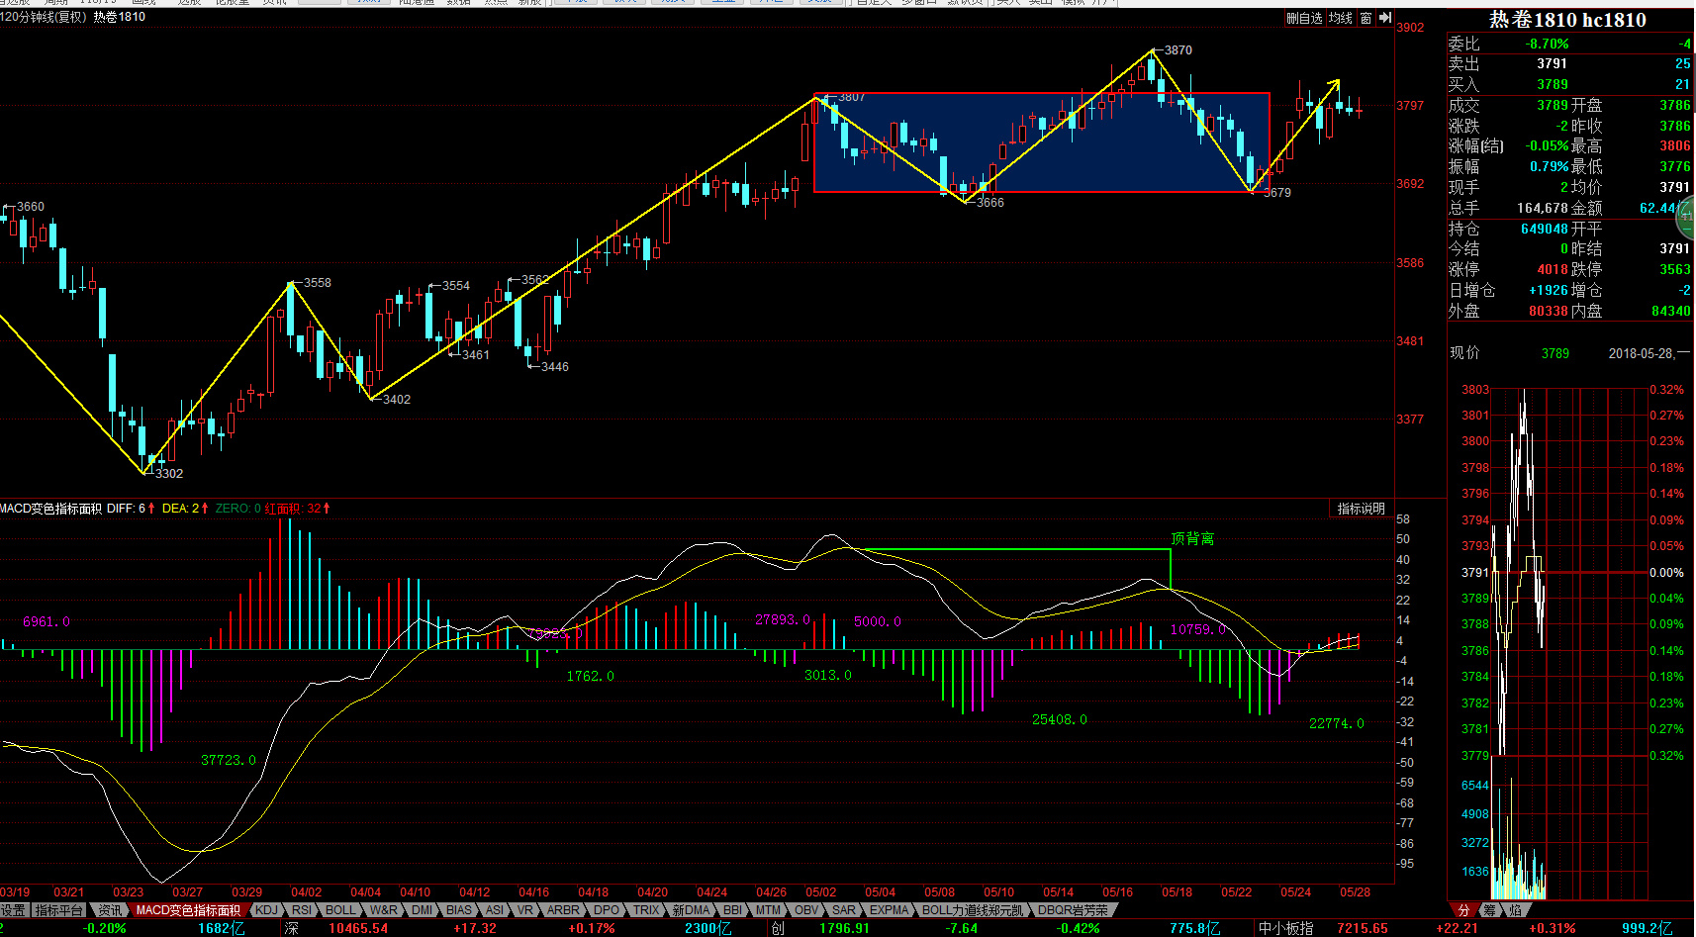1696x937 pixels.
Task: Click the 外盘 80338 value
Action: coord(1549,311)
